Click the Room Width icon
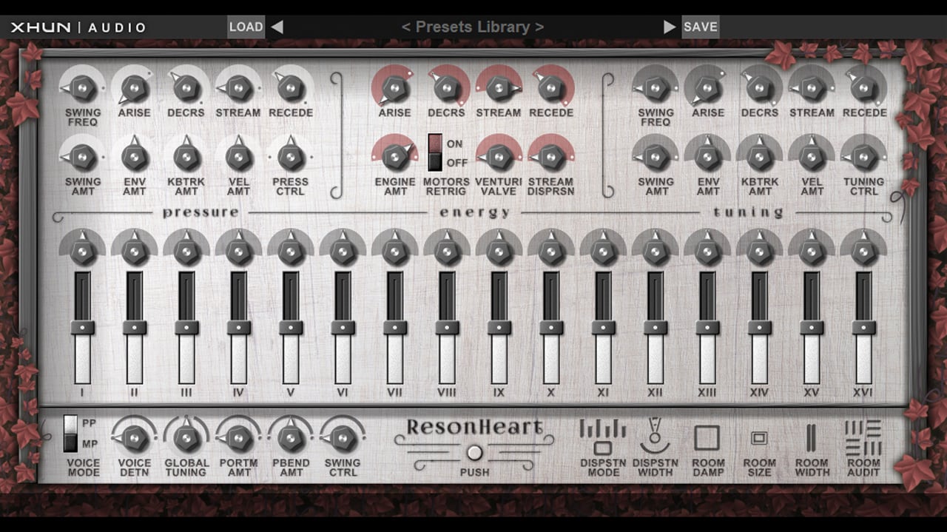The height and width of the screenshot is (532, 947). (x=812, y=438)
